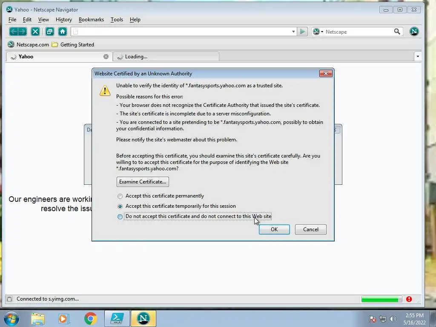
Task: Open a new tab from the toolbar icon
Action: point(50,32)
